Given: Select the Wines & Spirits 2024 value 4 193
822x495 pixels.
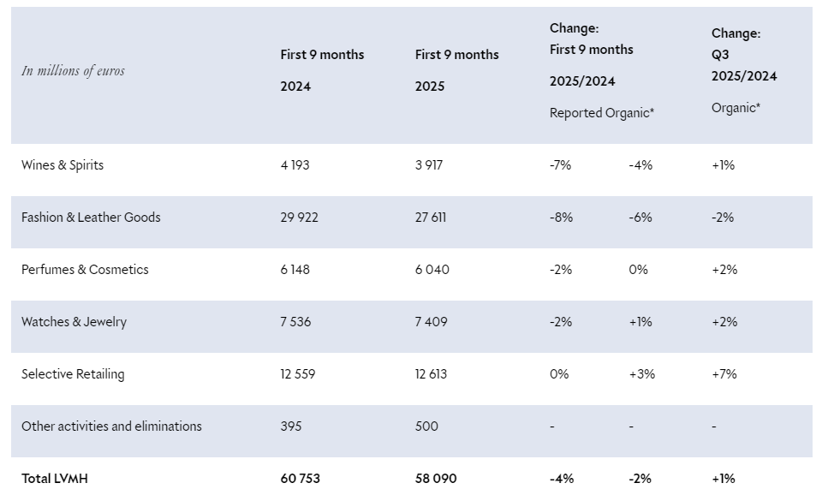Looking at the screenshot, I should (x=295, y=165).
